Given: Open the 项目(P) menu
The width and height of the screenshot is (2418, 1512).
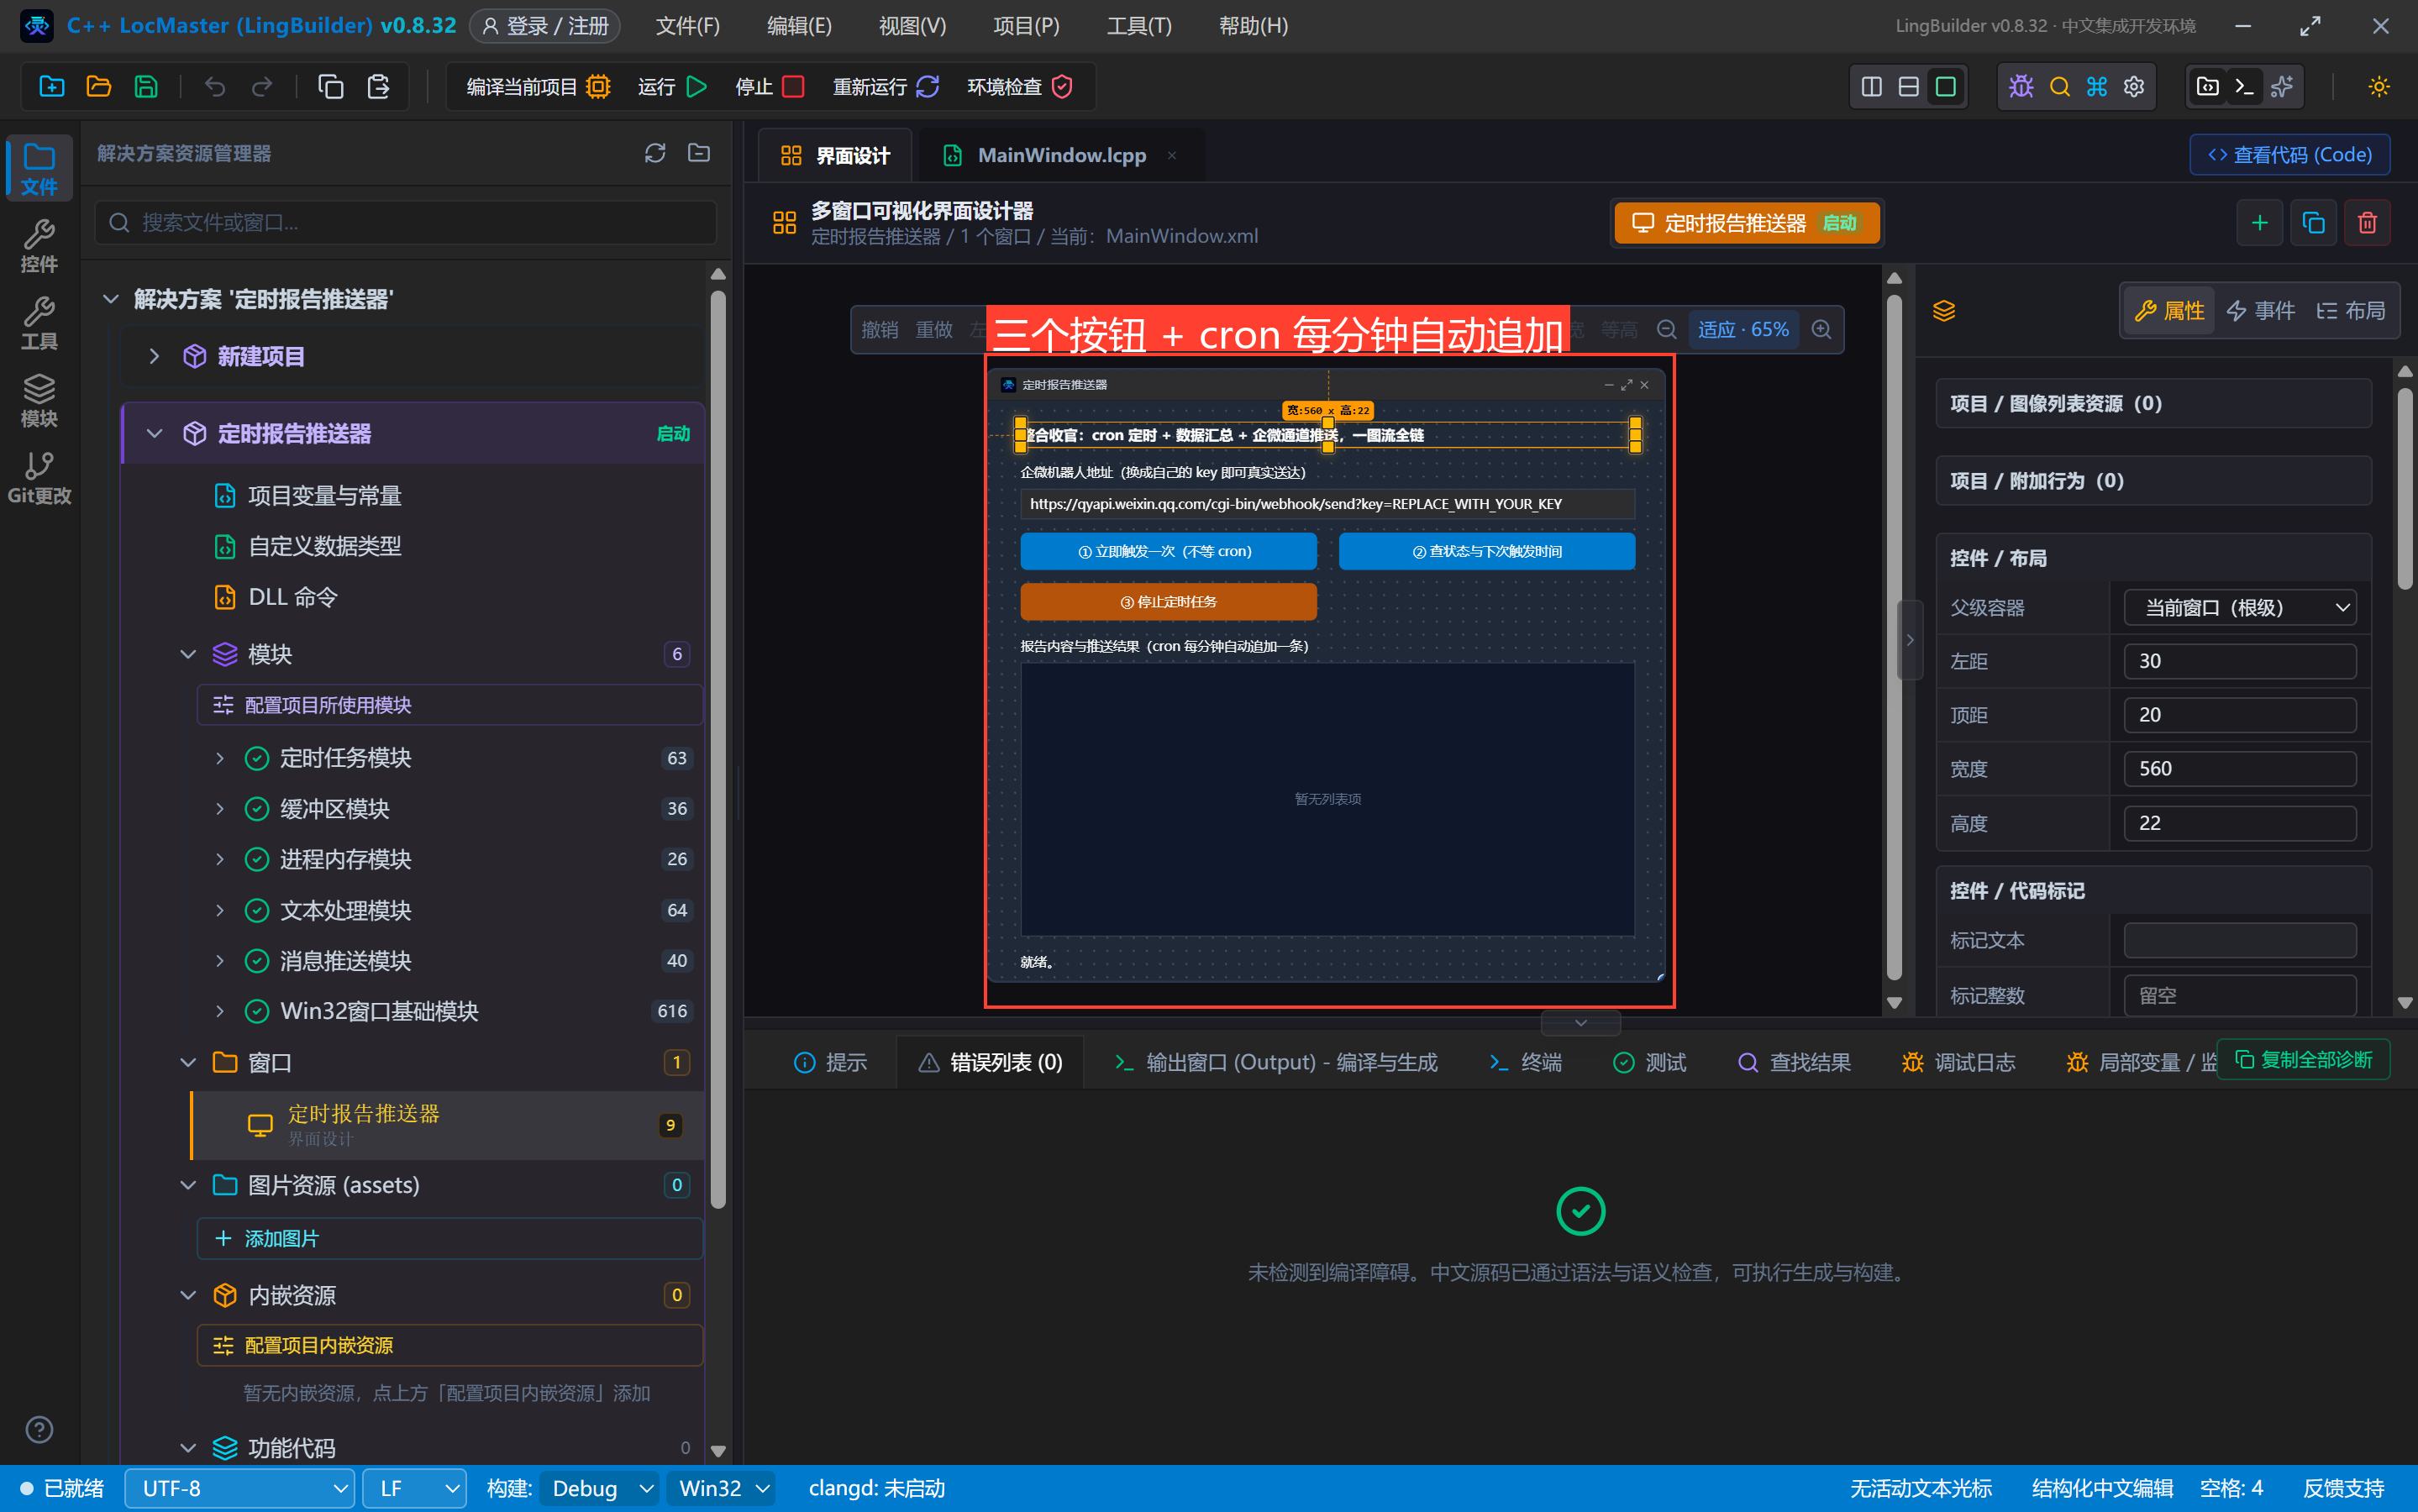Looking at the screenshot, I should 1025,26.
